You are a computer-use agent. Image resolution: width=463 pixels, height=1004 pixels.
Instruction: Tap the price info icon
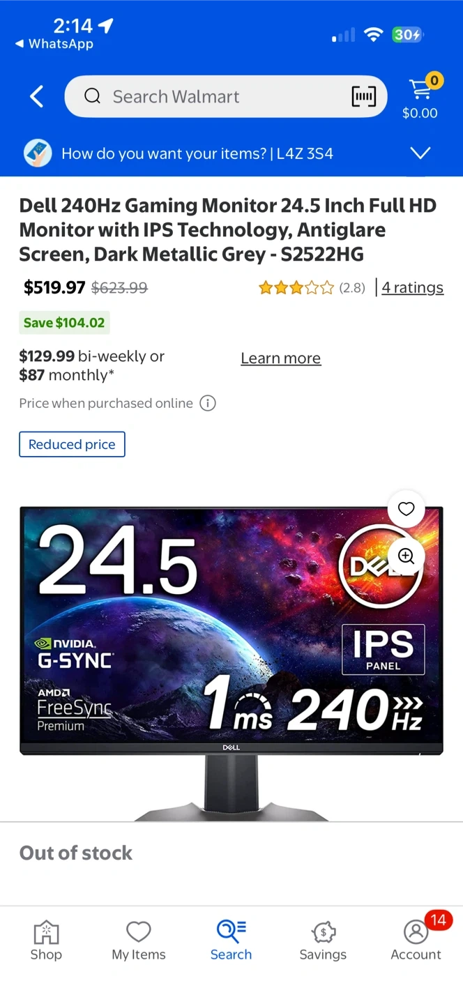(x=208, y=403)
